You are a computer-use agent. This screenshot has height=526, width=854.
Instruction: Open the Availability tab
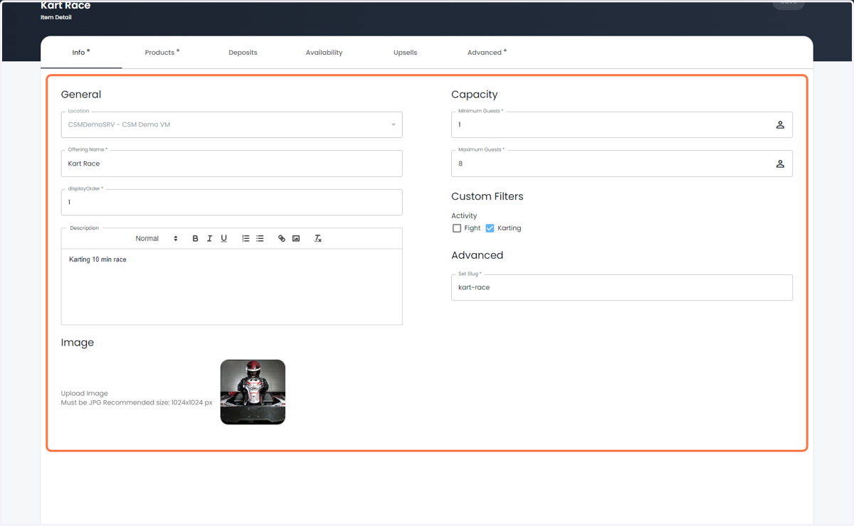pyautogui.click(x=324, y=53)
